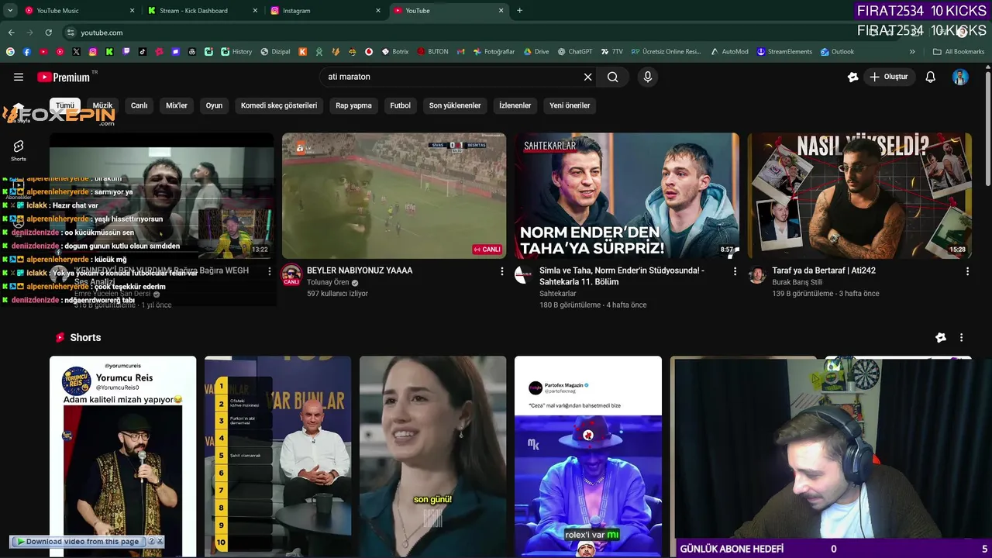992x558 pixels.
Task: Open a new browser tab with plus
Action: pos(519,11)
